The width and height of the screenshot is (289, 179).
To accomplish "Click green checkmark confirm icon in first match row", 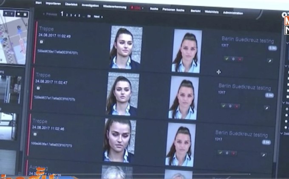I will point(226,58).
